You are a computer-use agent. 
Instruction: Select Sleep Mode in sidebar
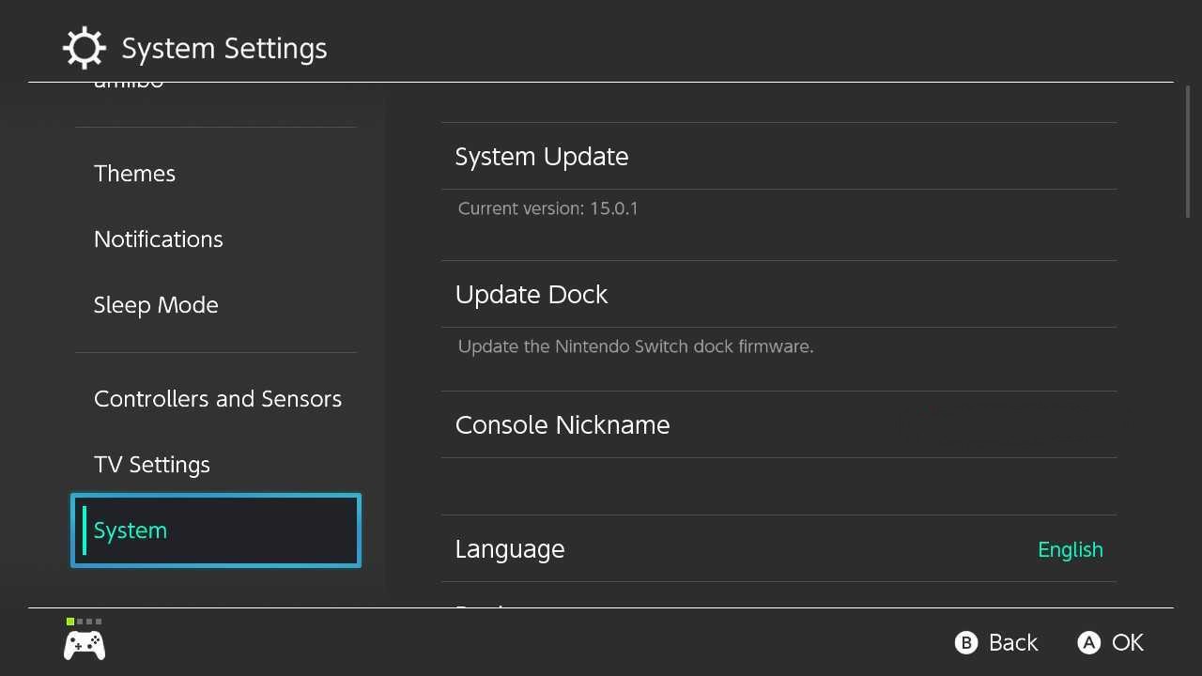point(156,305)
